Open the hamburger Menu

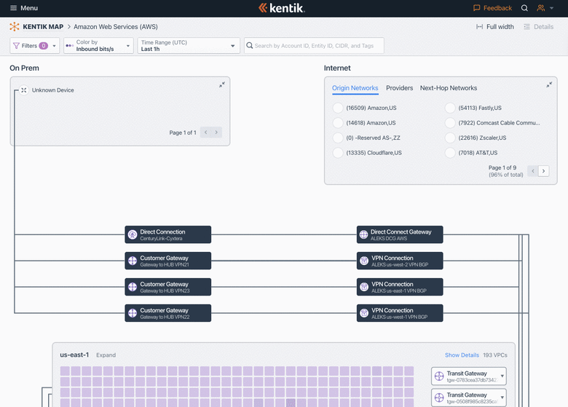click(24, 8)
